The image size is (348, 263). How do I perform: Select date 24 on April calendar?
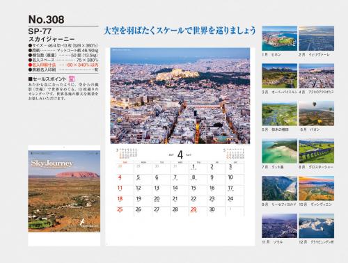(x=230, y=199)
